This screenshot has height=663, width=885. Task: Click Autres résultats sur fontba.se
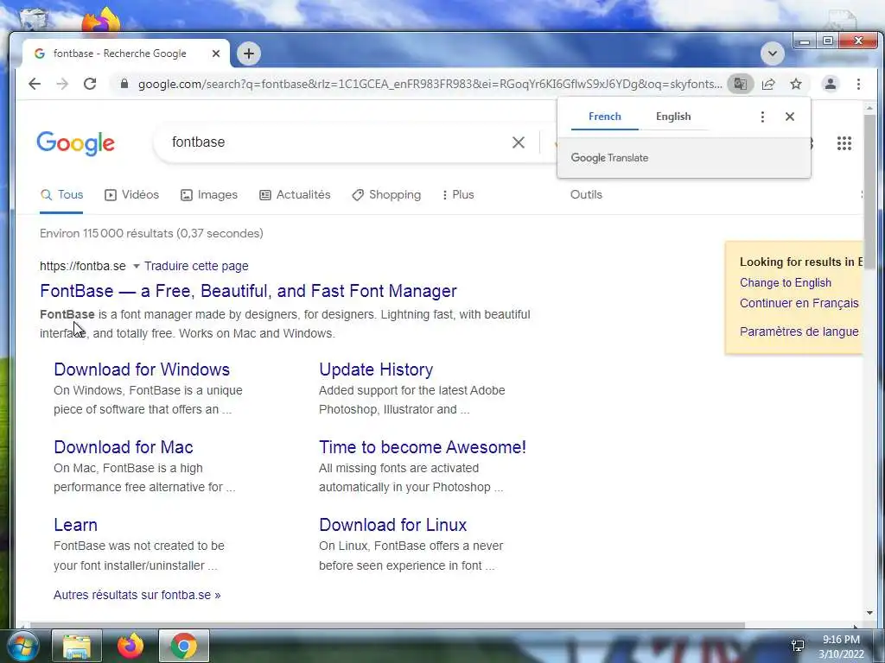click(137, 596)
